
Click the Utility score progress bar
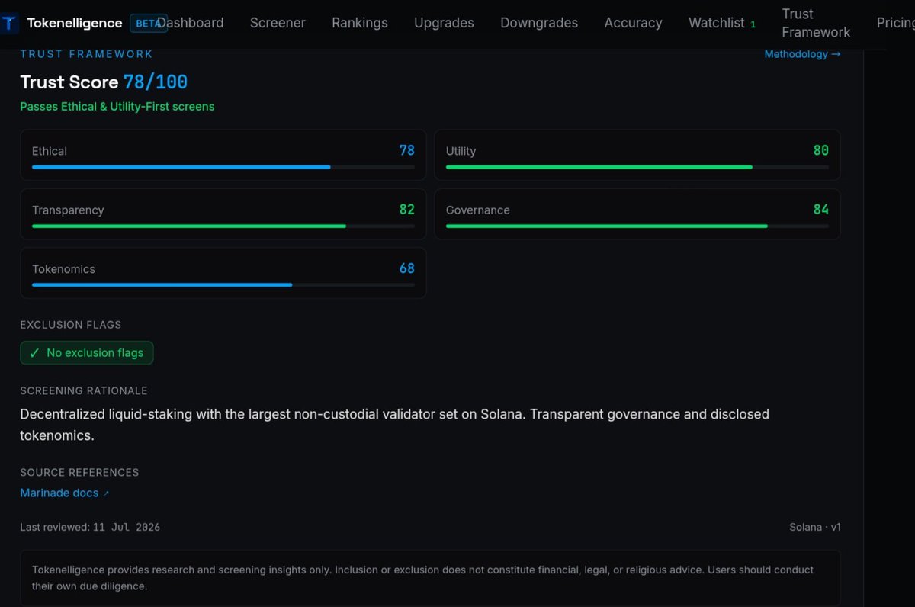tap(637, 166)
